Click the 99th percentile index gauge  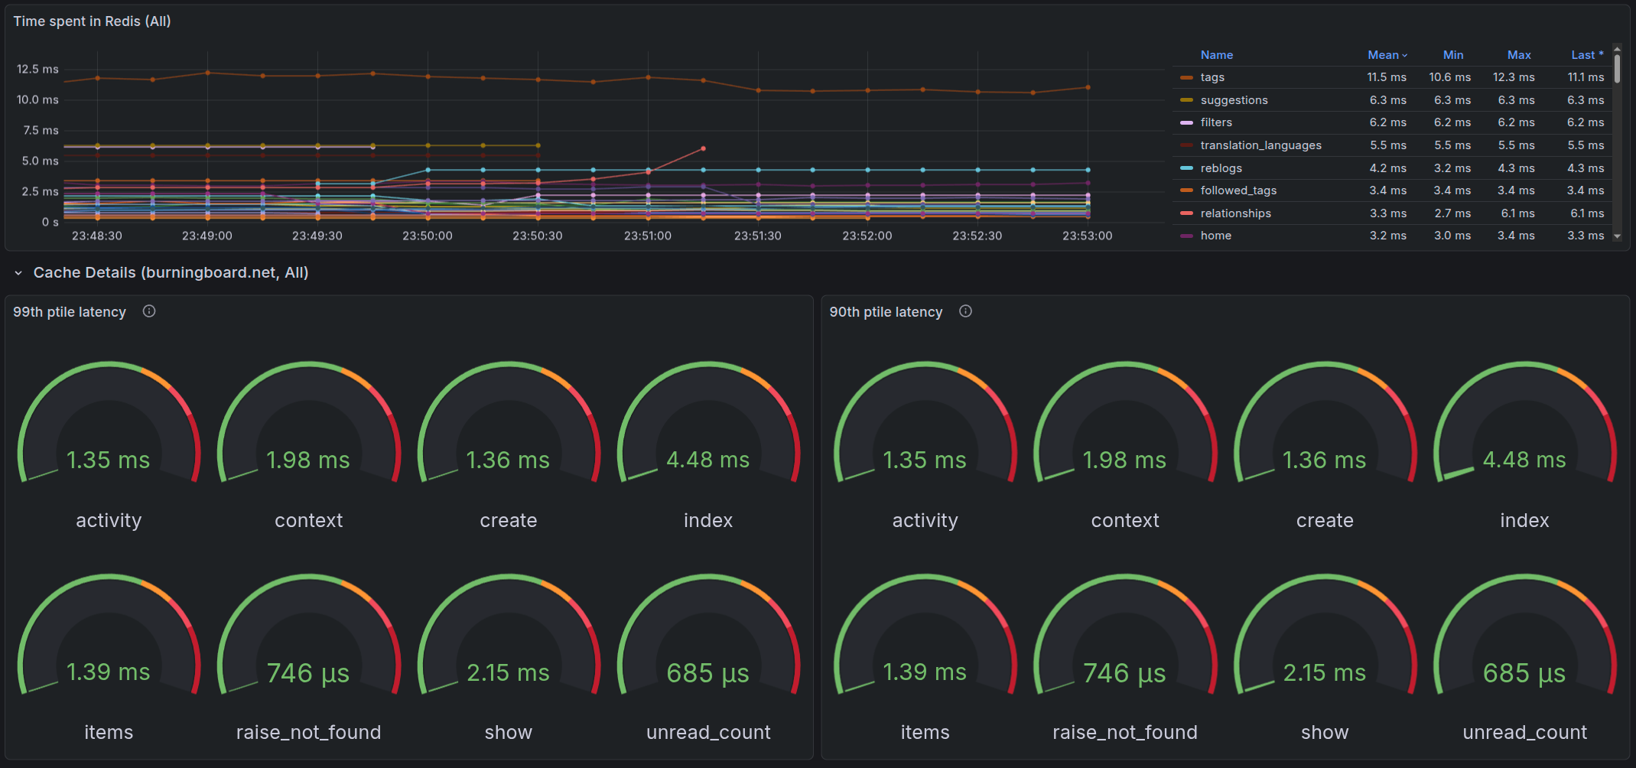[707, 436]
